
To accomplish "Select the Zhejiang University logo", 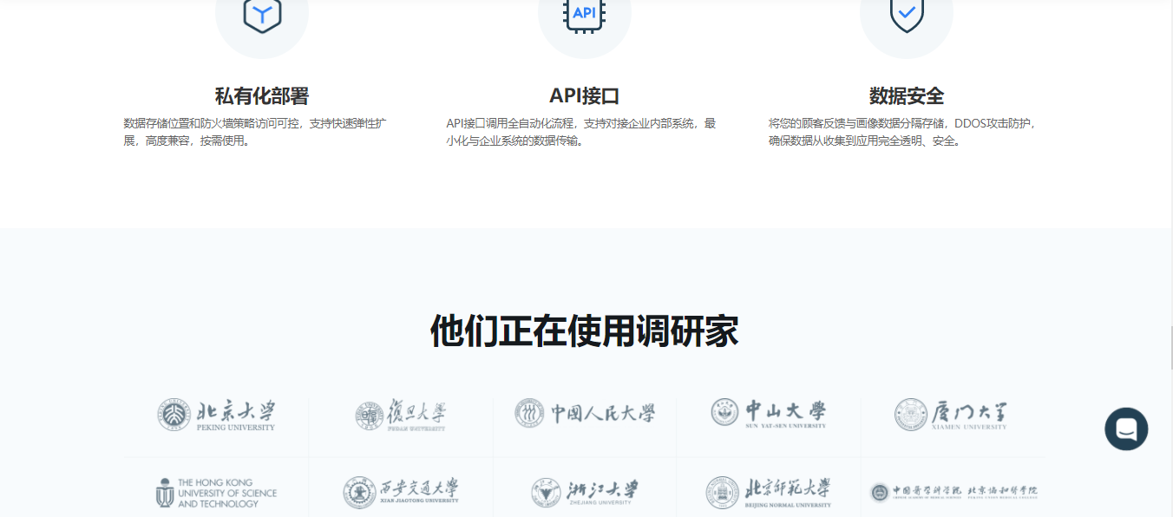I will pyautogui.click(x=585, y=492).
